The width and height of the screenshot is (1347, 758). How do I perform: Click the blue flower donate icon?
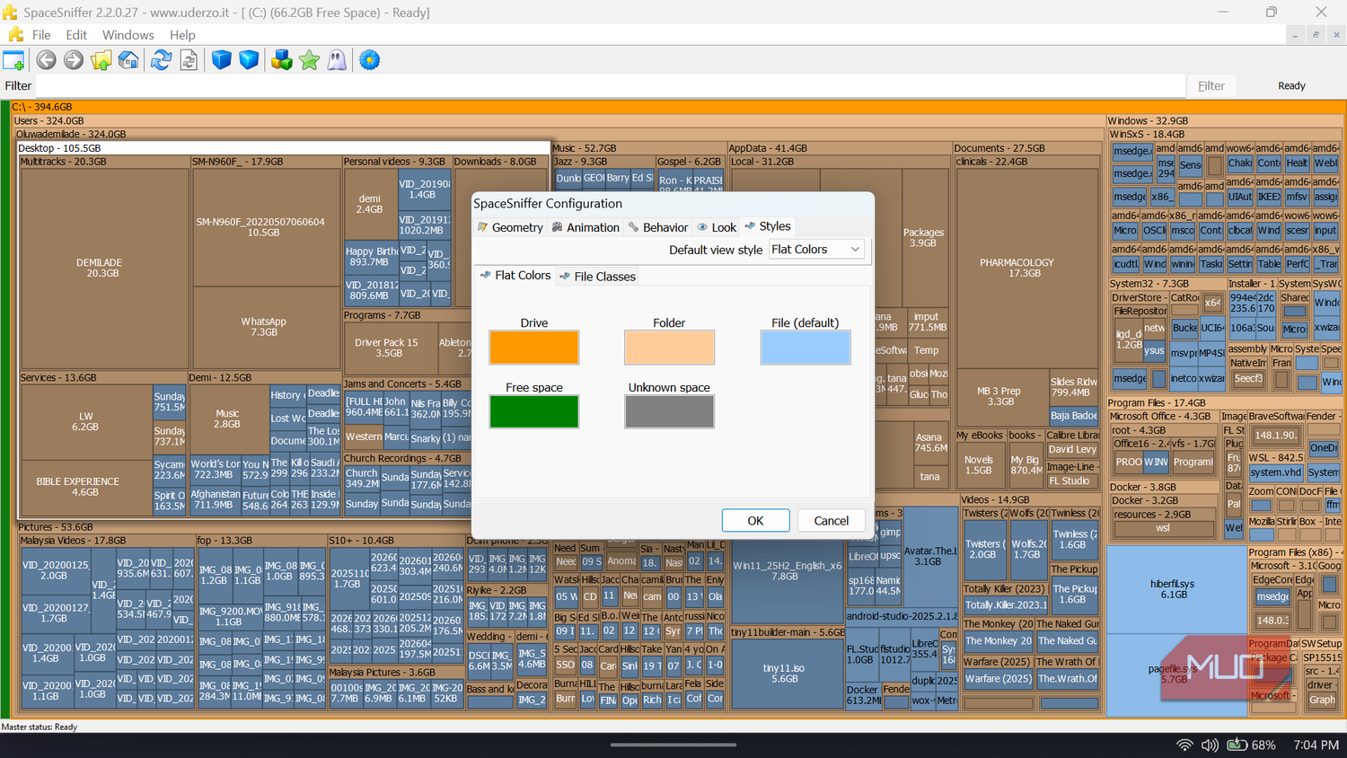pyautogui.click(x=369, y=60)
